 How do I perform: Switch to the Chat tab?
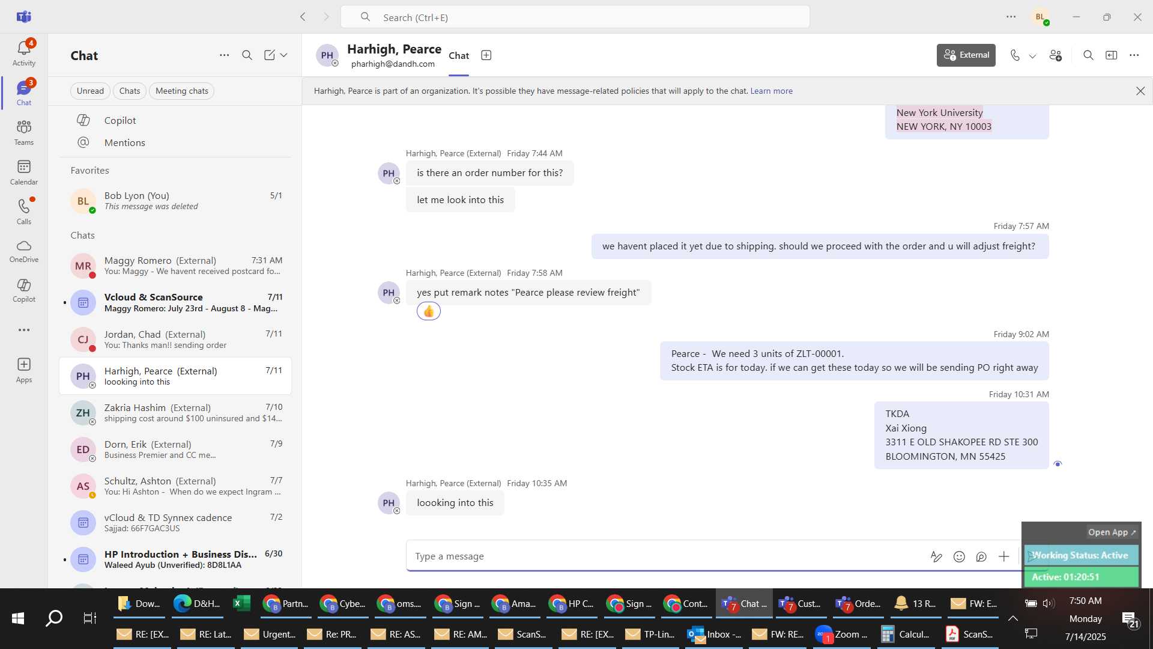(459, 55)
